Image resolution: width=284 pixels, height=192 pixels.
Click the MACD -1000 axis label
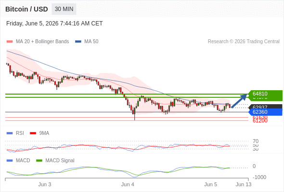pyautogui.click(x=259, y=177)
